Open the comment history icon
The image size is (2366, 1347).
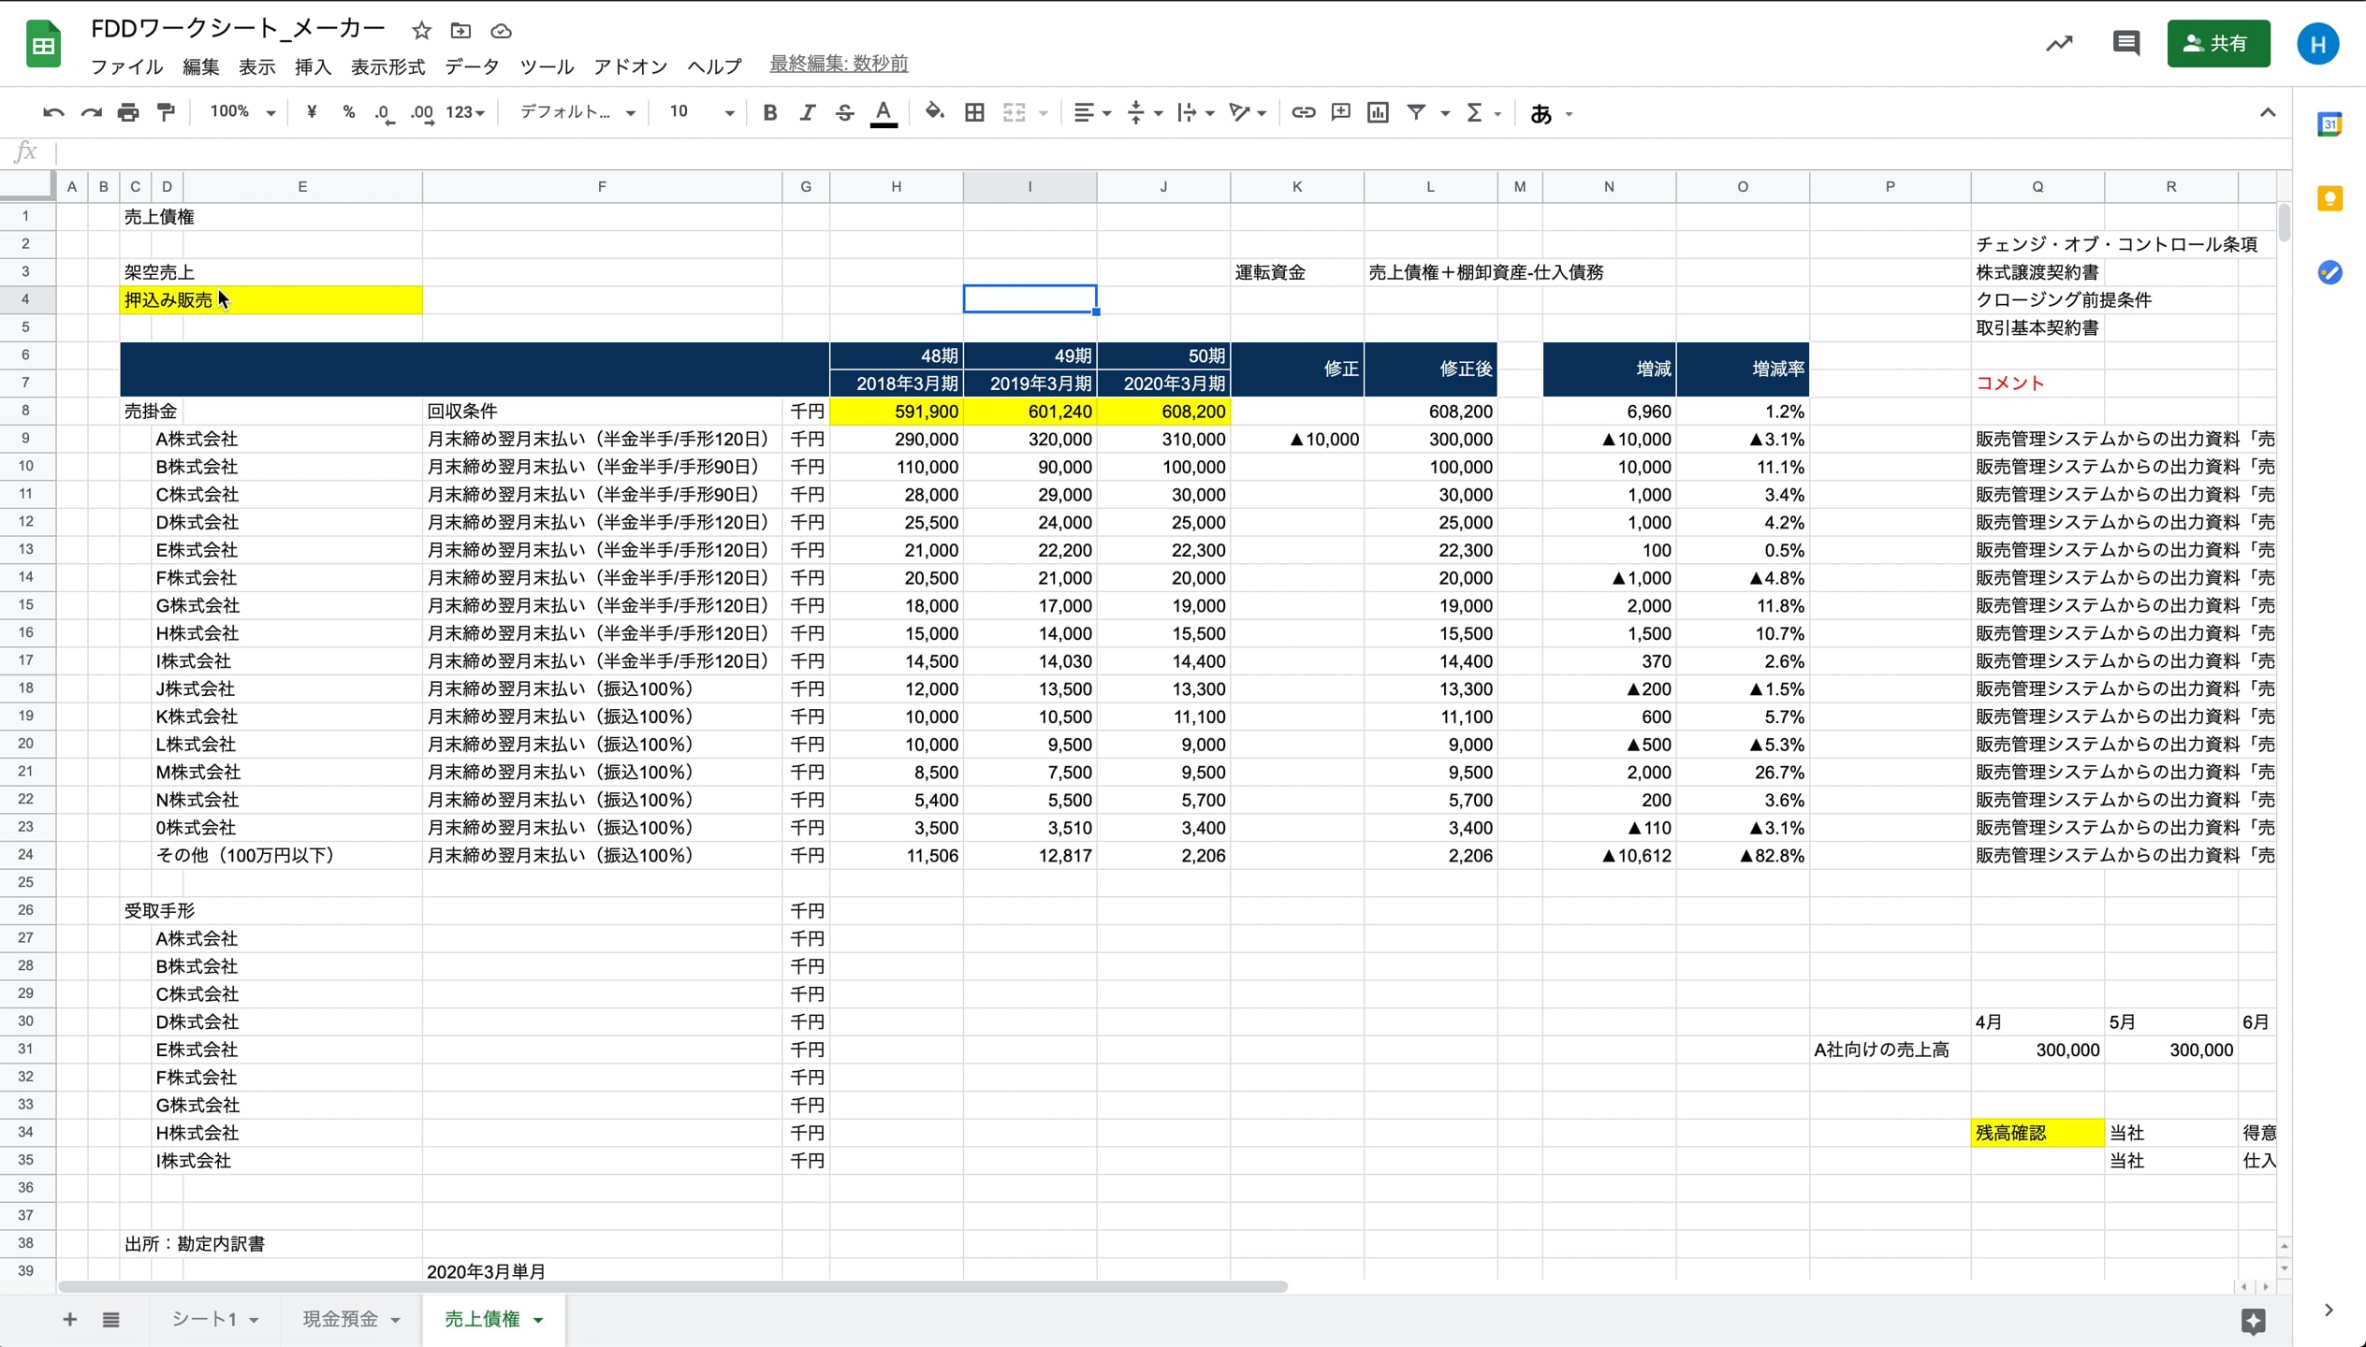click(x=2125, y=43)
